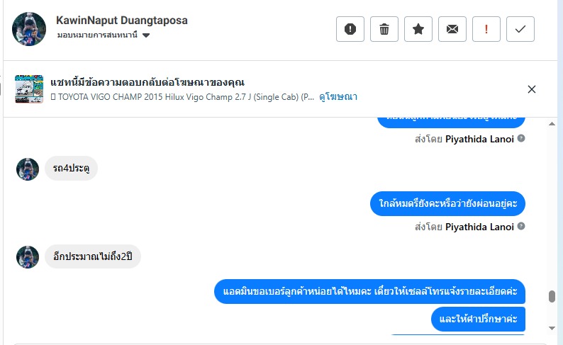
Task: Click info icon beside second Piyathida Lanoi
Action: pyautogui.click(x=521, y=227)
